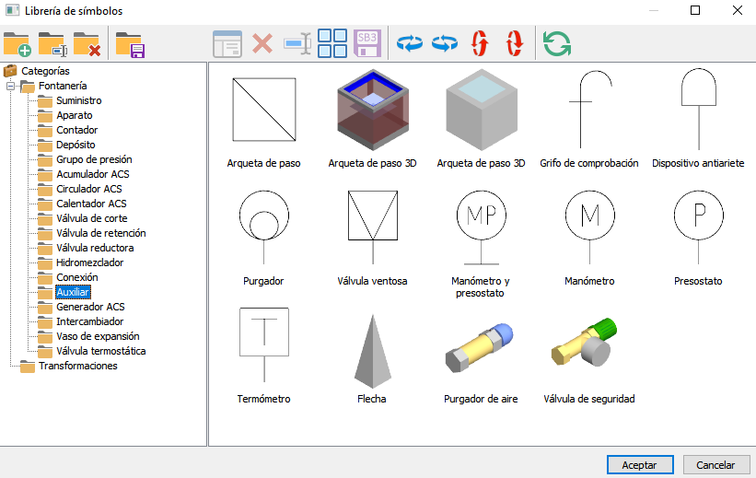
Task: Click the Aceptar button
Action: pos(640,465)
